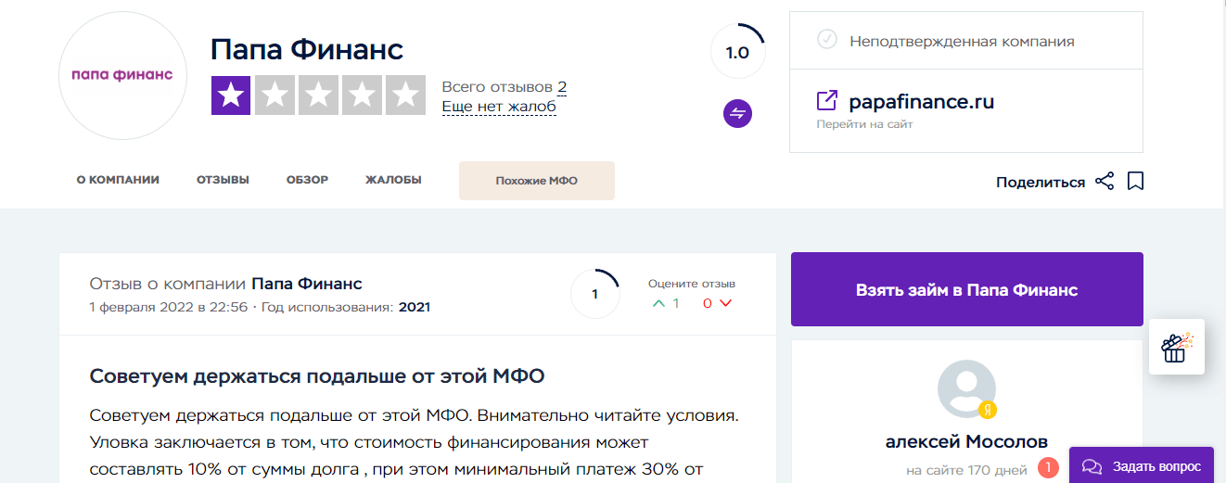Open the 'Еще нет жалоб' link

499,107
